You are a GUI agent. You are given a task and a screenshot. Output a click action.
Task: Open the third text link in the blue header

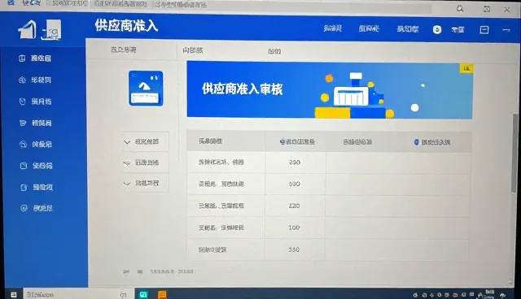pos(408,29)
